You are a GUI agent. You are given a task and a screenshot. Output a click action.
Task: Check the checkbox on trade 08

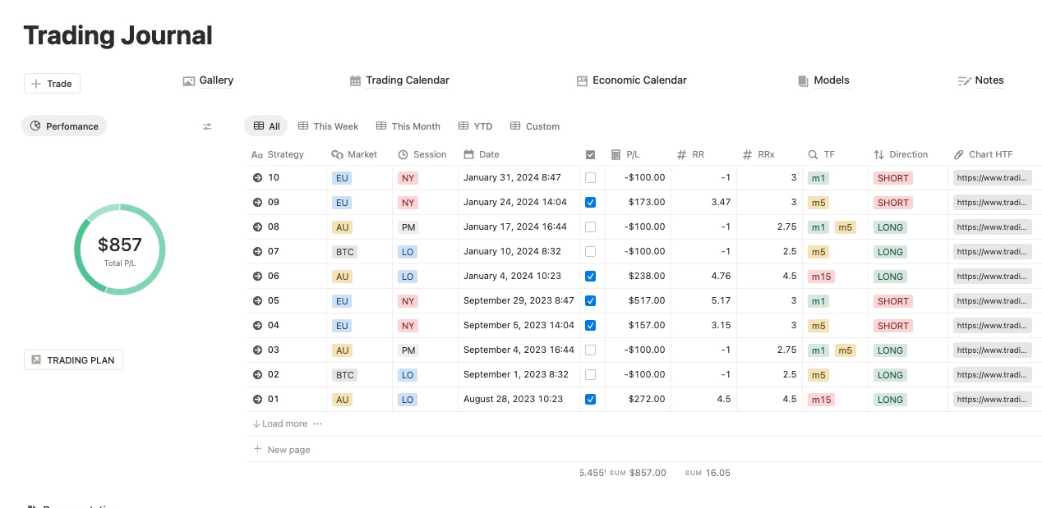tap(590, 227)
